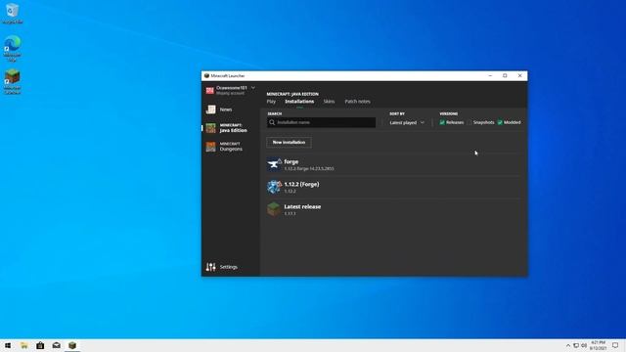Viewport: 626px width, 352px height.
Task: Click the Latest release grass block icon
Action: tap(274, 209)
